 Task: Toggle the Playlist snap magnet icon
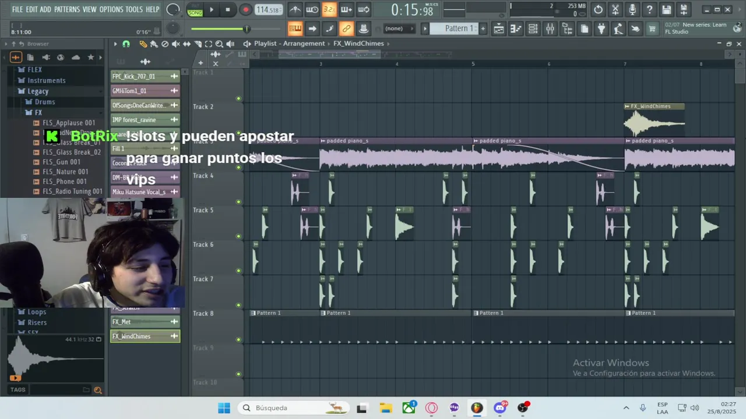pyautogui.click(x=126, y=44)
